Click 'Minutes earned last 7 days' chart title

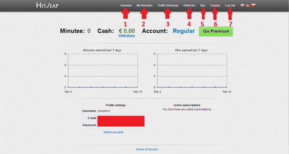tap(102, 50)
